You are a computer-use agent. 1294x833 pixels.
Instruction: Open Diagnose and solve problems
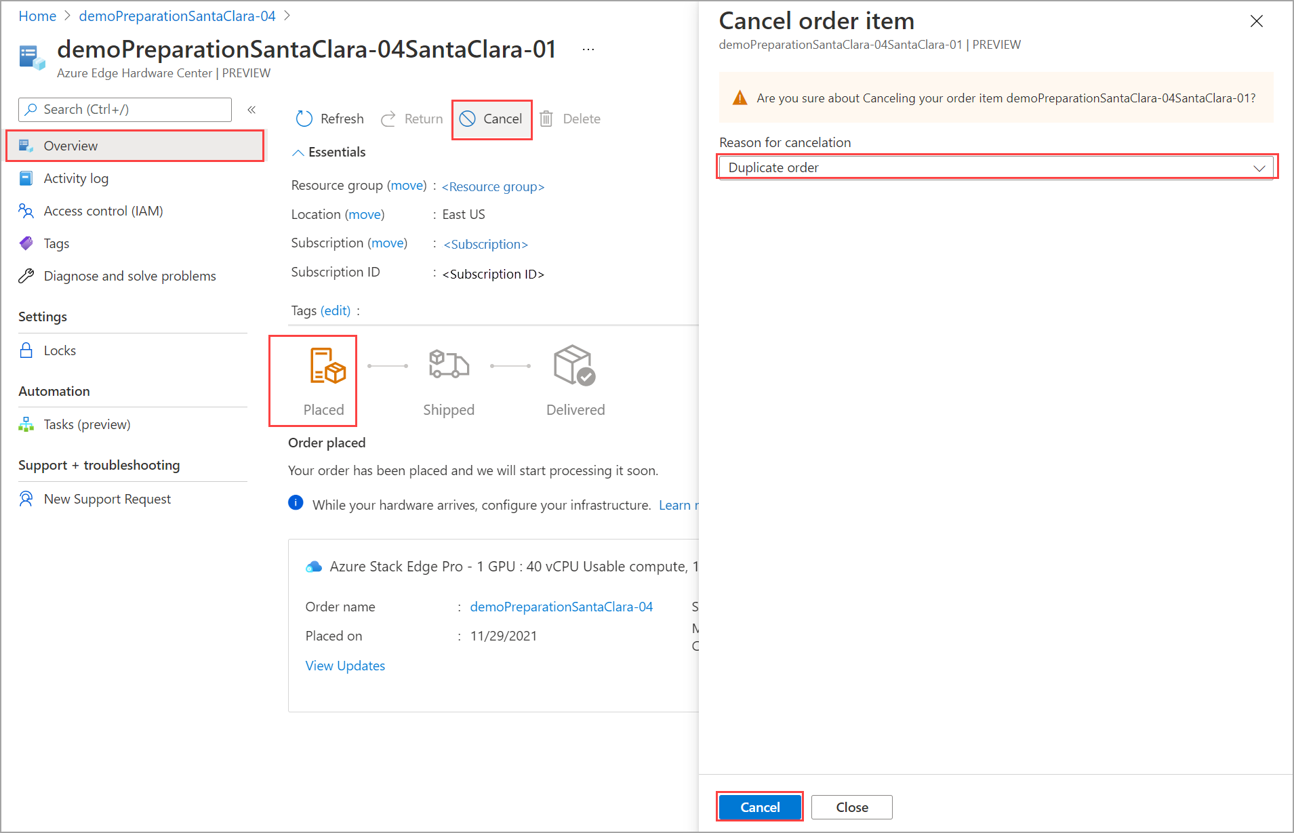coord(129,276)
